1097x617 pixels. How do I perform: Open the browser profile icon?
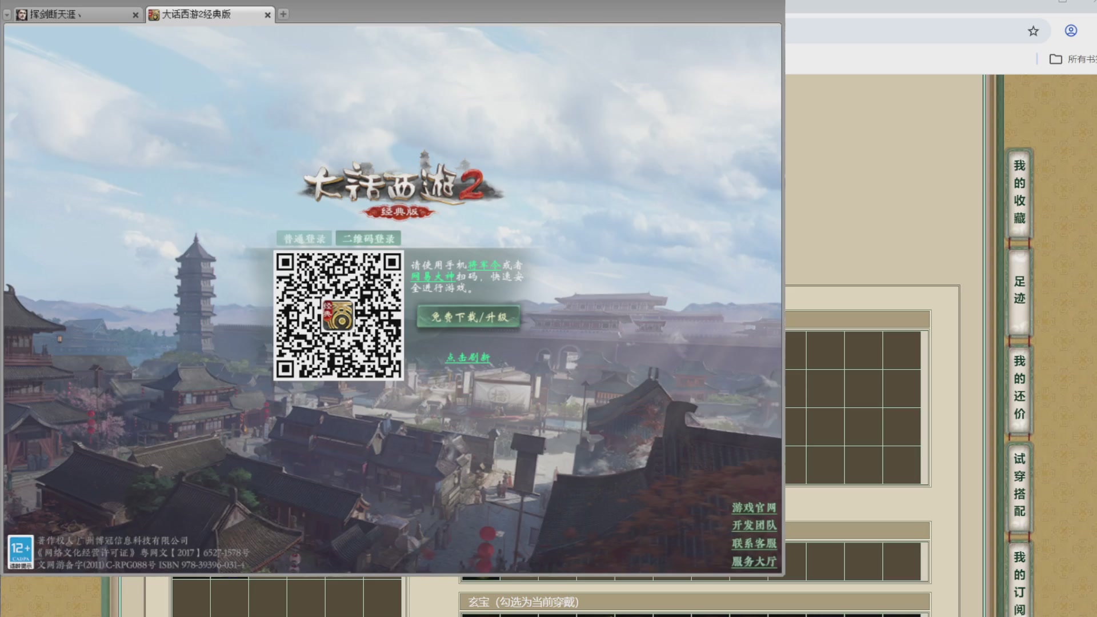coord(1071,31)
